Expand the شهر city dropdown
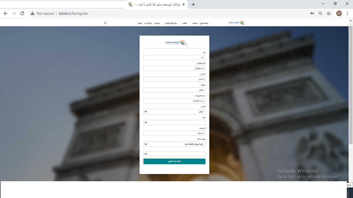353x198 pixels. (x=174, y=122)
